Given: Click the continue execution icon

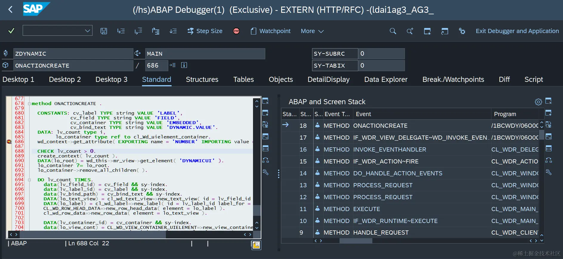Looking at the screenshot, I should point(173,31).
